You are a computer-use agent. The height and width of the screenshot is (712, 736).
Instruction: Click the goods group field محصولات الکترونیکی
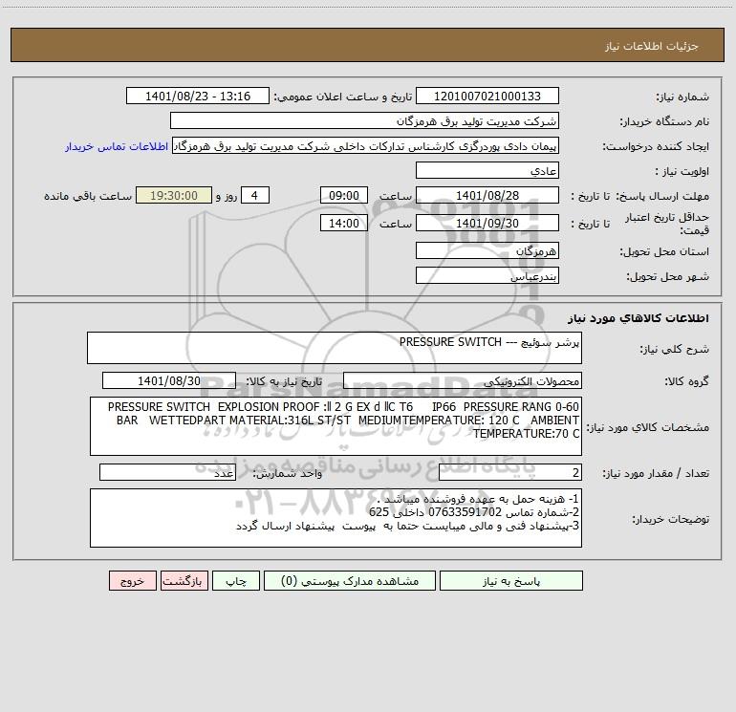pos(463,380)
